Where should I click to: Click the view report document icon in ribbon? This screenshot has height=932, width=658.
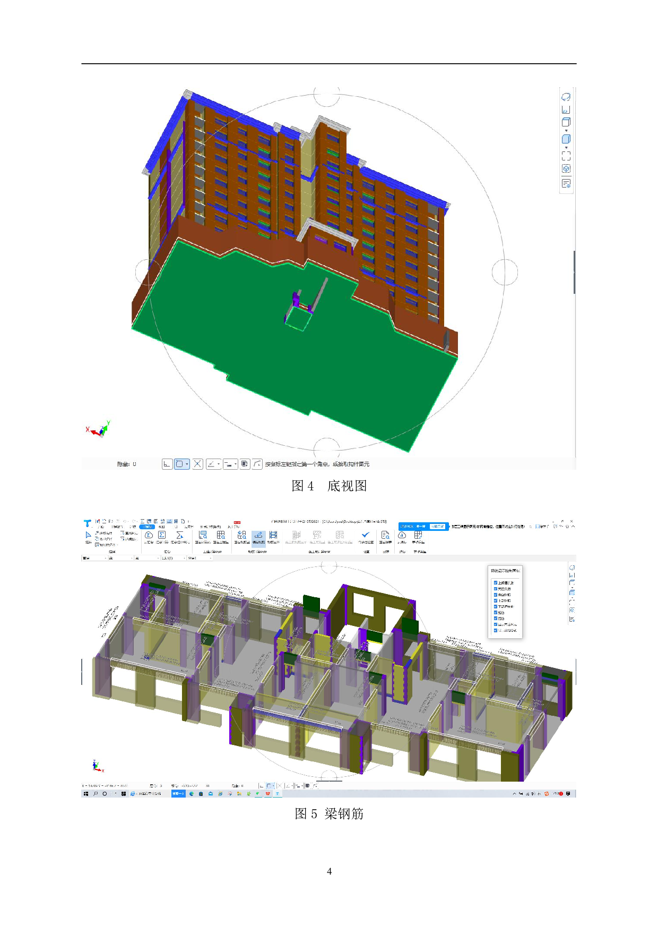click(386, 535)
